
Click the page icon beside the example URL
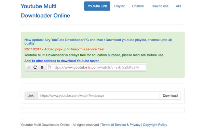50,67
